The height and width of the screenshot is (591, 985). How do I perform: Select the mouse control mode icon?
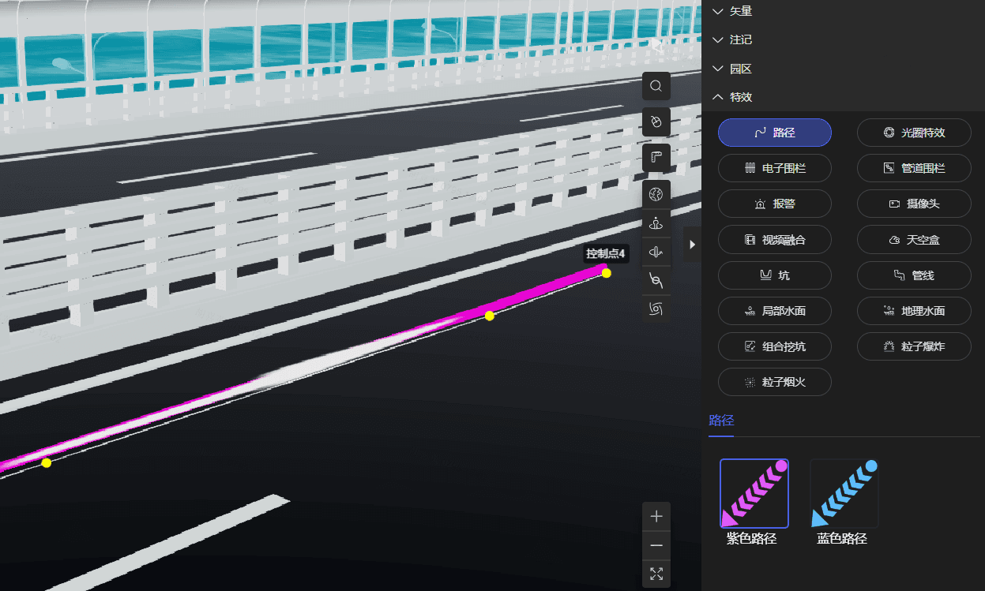(x=656, y=122)
